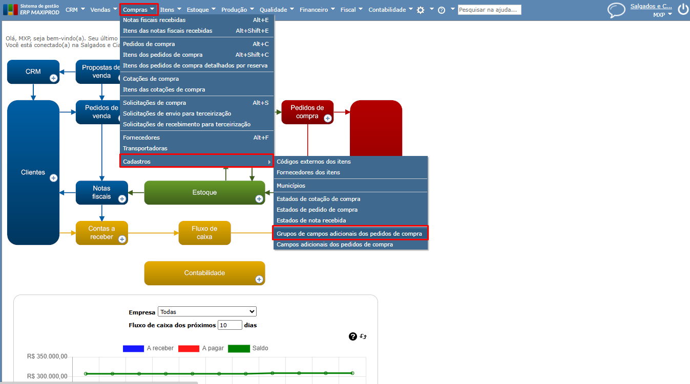Open the green Estoque flowchart block
This screenshot has height=384, width=690.
click(205, 193)
